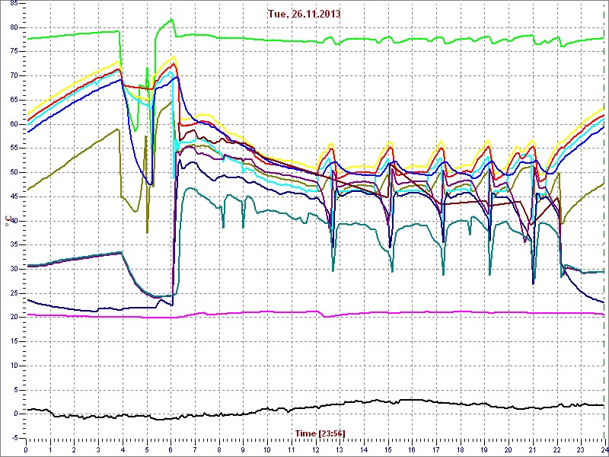Click hour "6" on the time axis
The image size is (609, 457).
tap(171, 449)
